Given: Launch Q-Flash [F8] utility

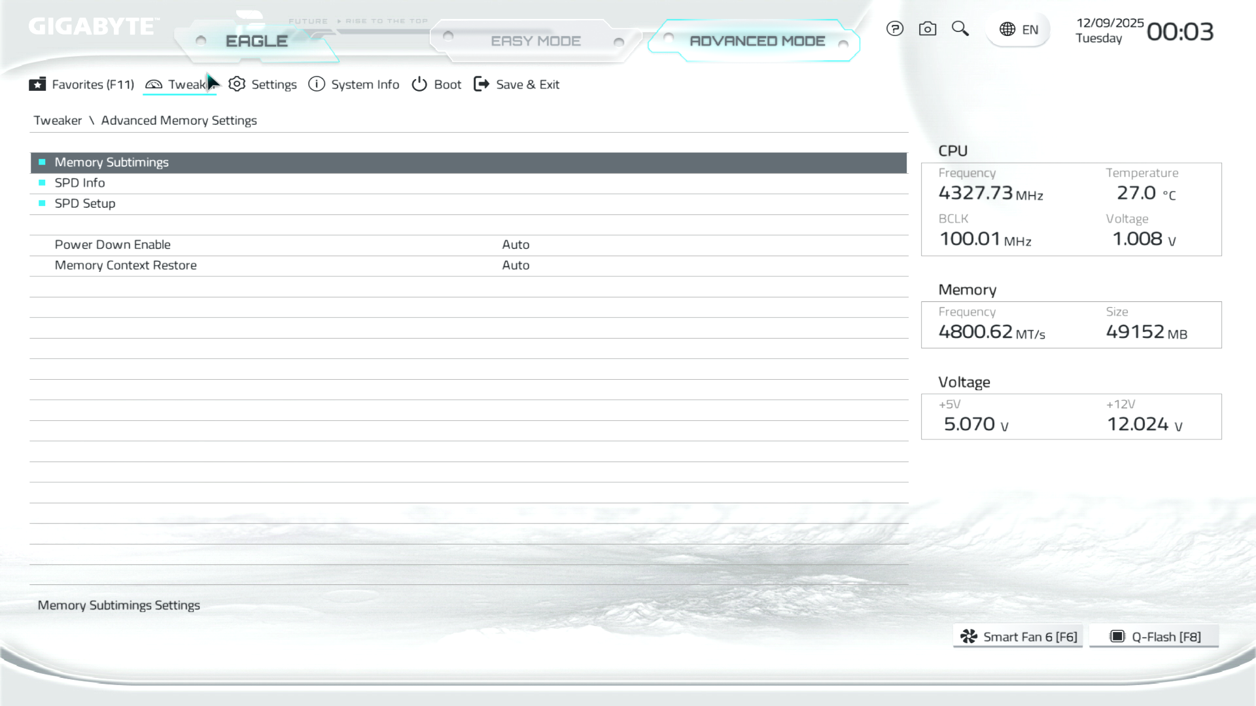Looking at the screenshot, I should (x=1154, y=637).
